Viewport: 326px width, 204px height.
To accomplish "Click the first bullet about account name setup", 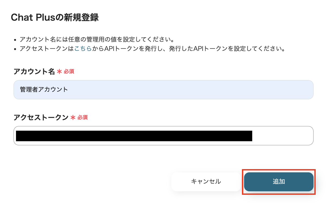I will (97, 39).
